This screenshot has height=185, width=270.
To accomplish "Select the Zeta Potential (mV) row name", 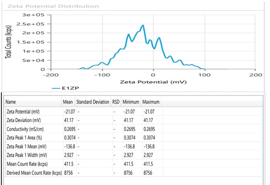I will coord(23,112).
